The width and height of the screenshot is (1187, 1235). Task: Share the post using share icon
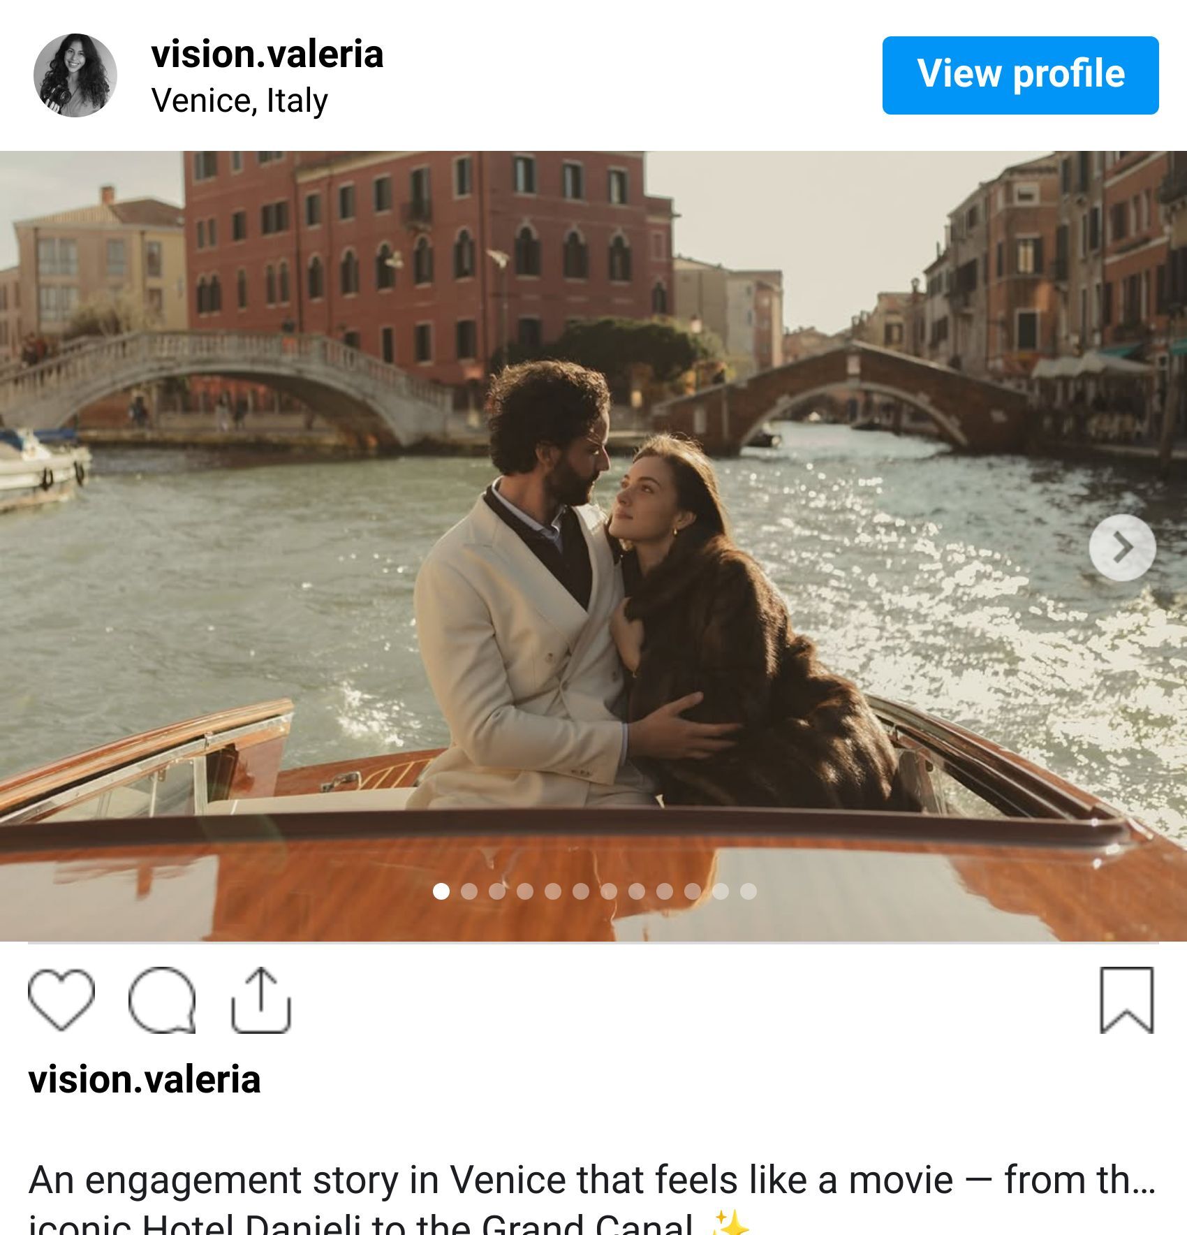[260, 1000]
